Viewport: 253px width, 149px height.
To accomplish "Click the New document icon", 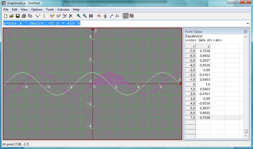I will coord(6,16).
